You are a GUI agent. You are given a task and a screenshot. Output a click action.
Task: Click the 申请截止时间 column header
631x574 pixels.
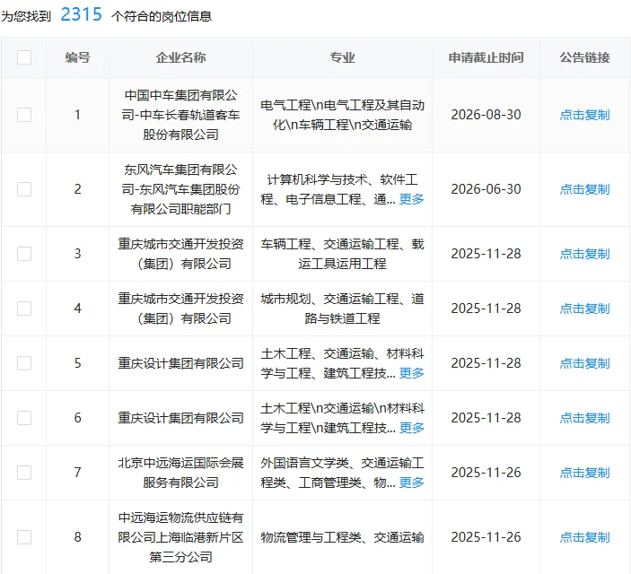486,57
